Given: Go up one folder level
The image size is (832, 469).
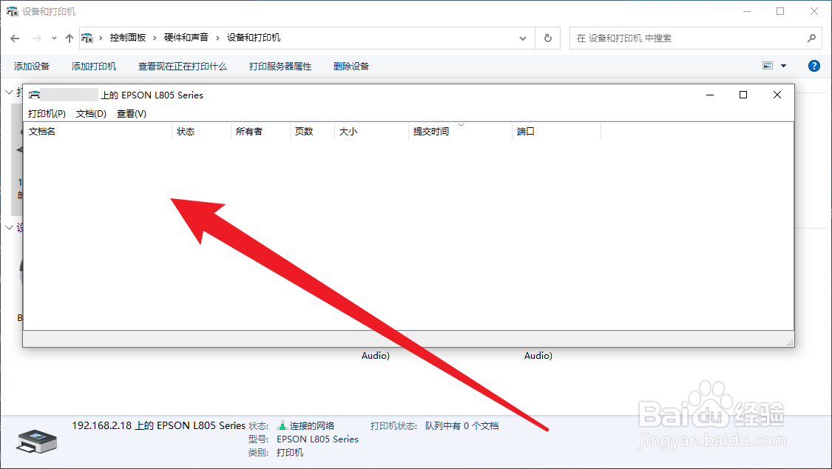Looking at the screenshot, I should tap(70, 38).
